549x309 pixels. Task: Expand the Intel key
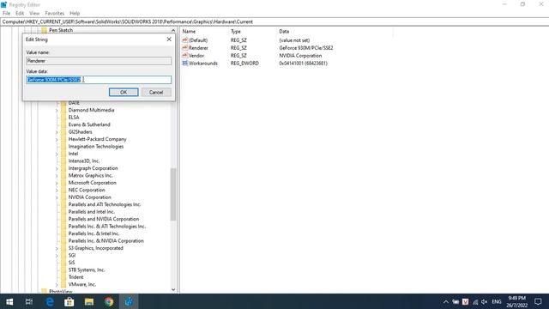57,154
